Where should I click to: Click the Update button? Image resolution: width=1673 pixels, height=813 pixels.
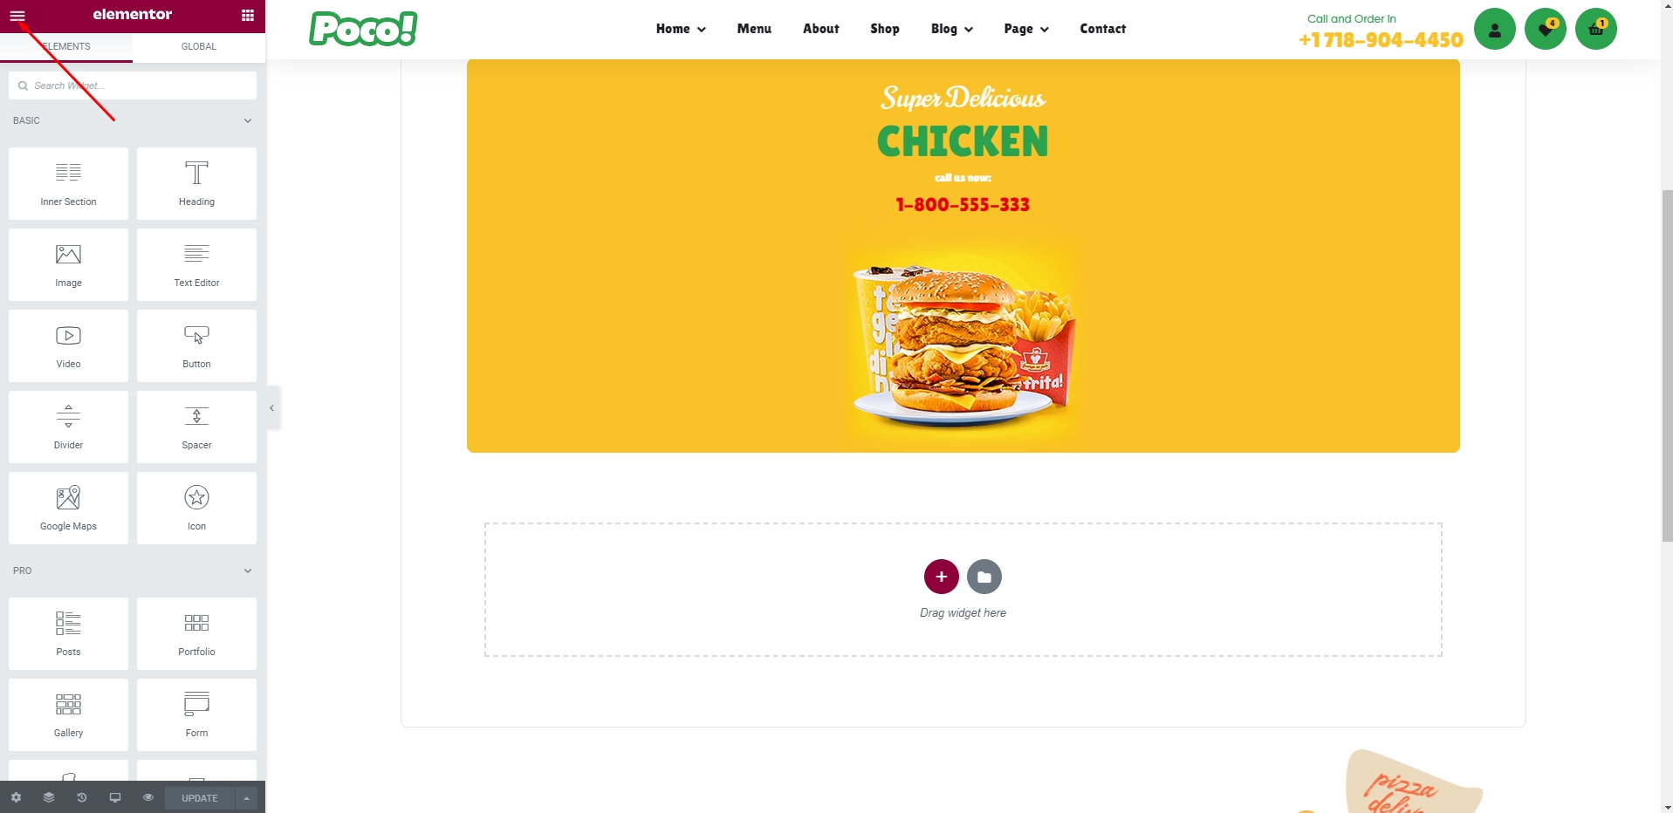click(x=200, y=798)
